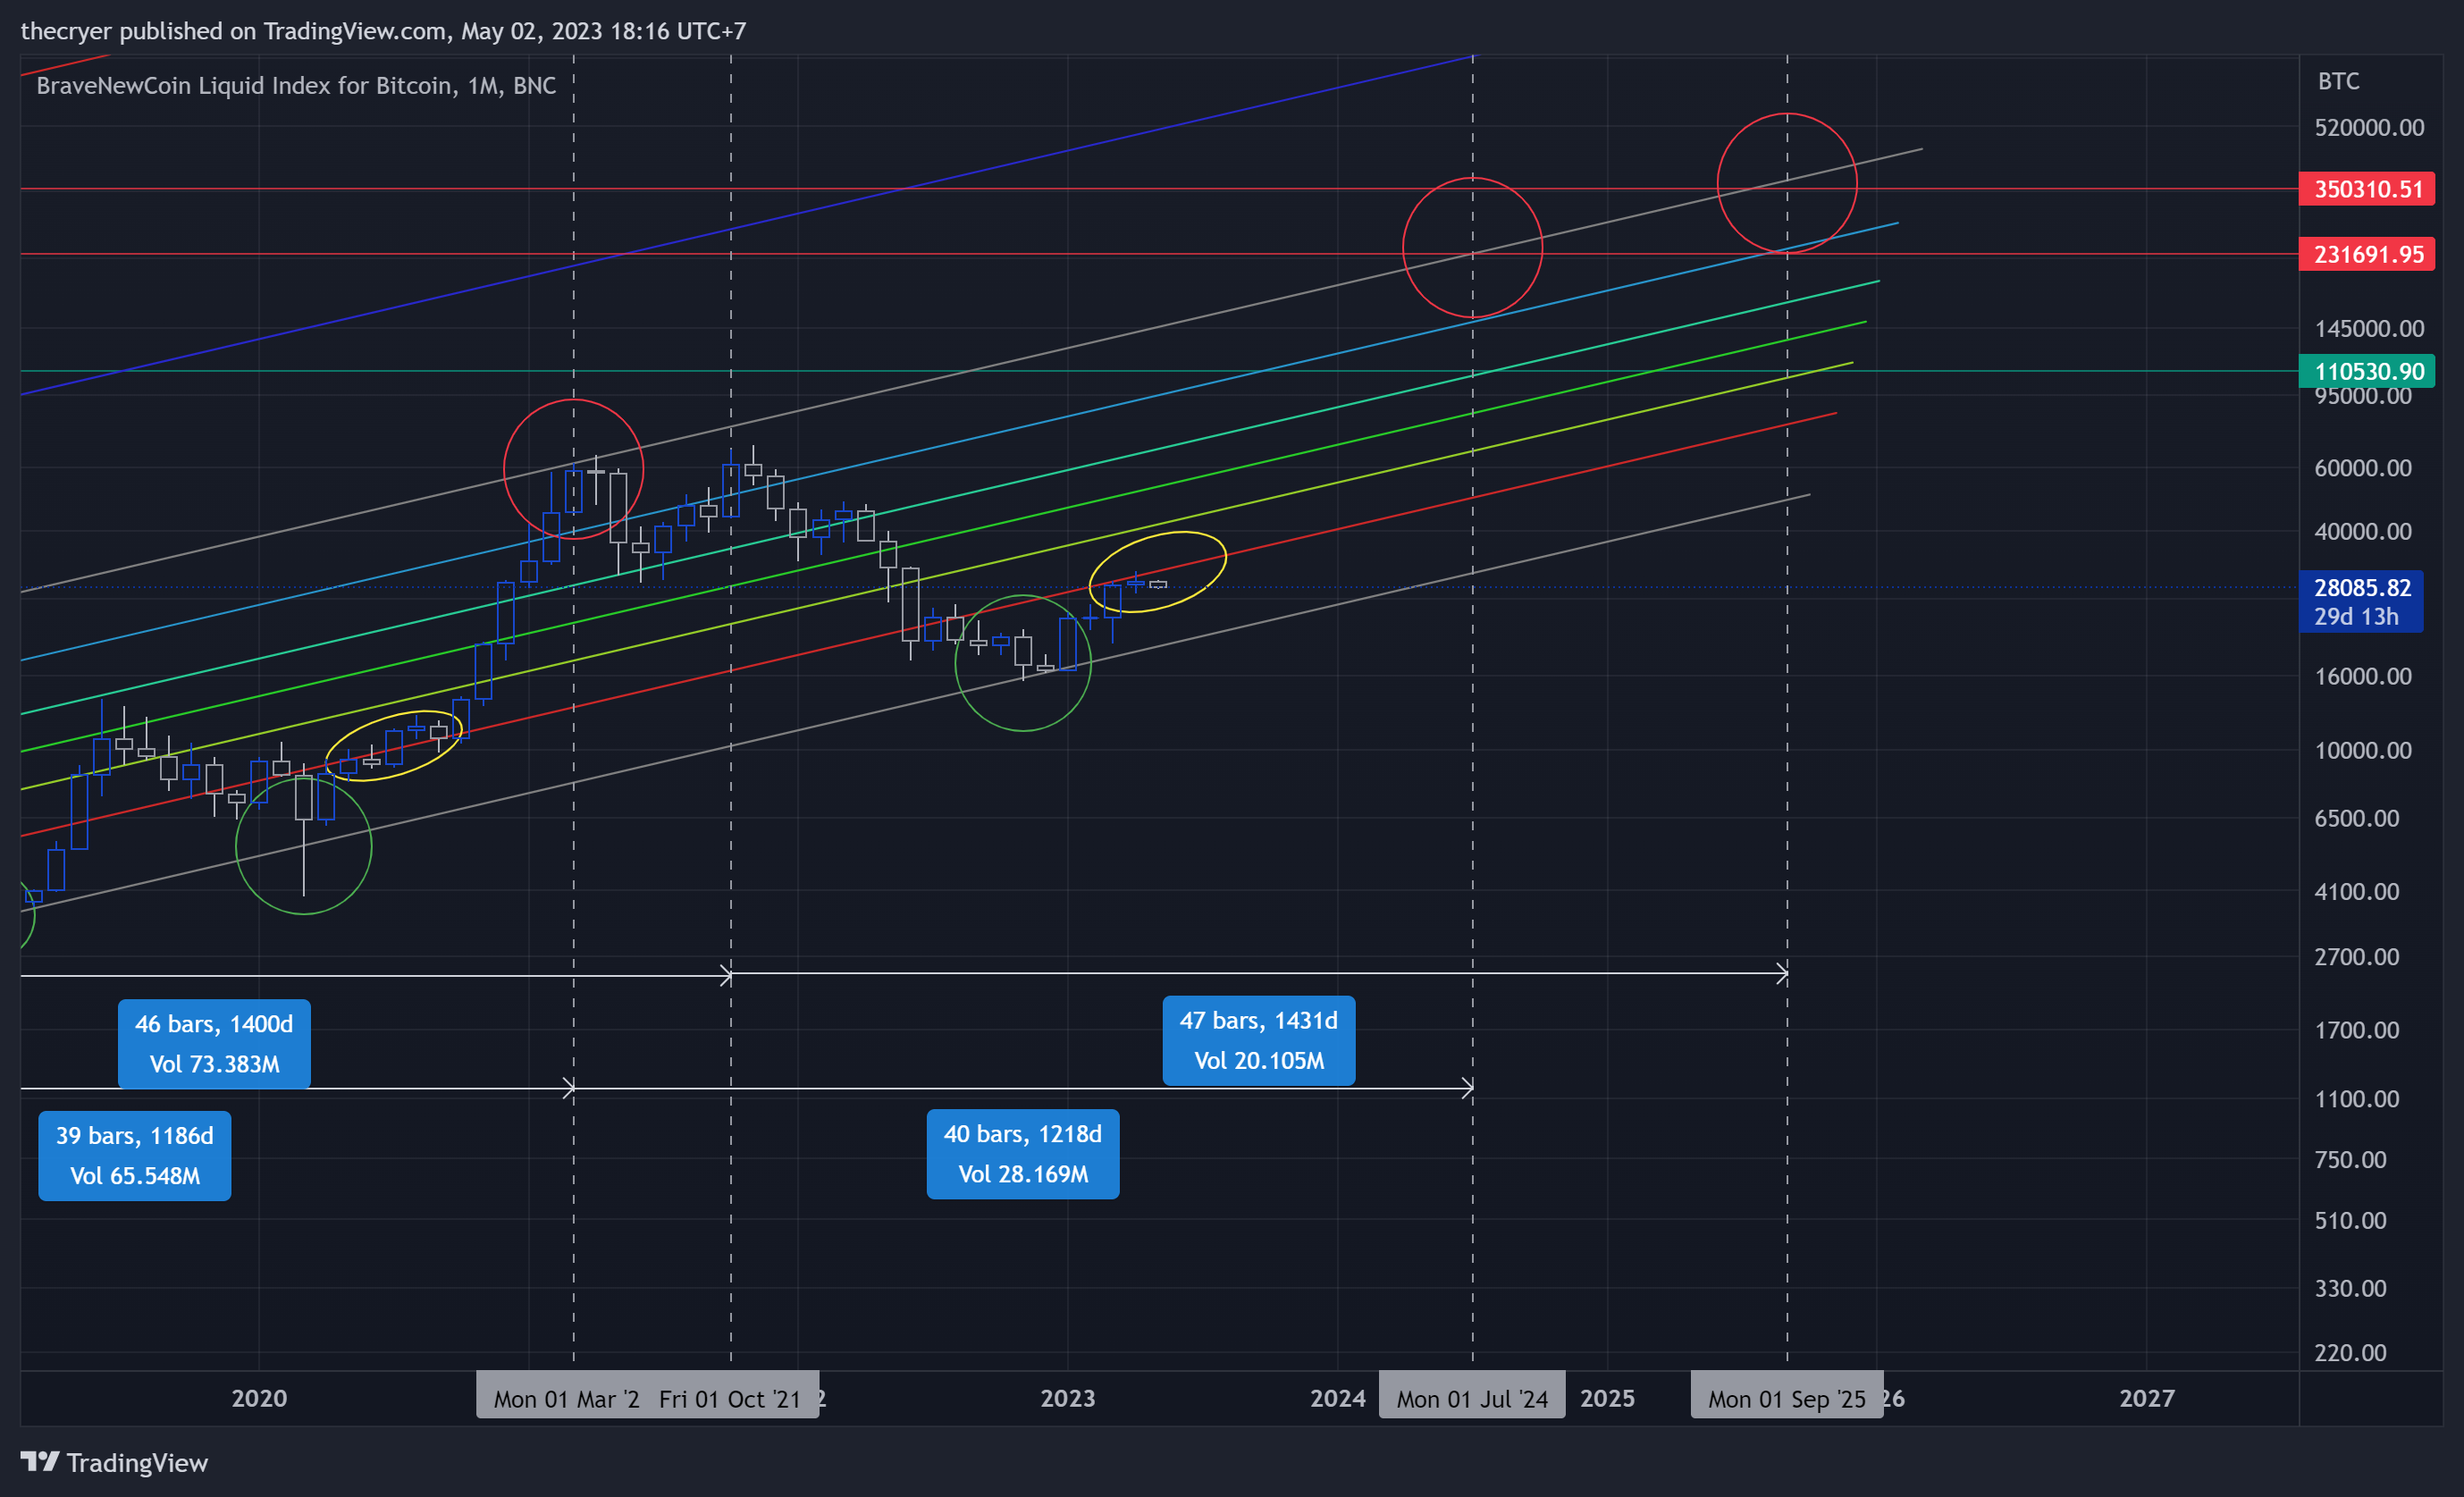The image size is (2464, 1497).
Task: Click the '40 bars, 1218d' measurement box
Action: tap(1023, 1153)
